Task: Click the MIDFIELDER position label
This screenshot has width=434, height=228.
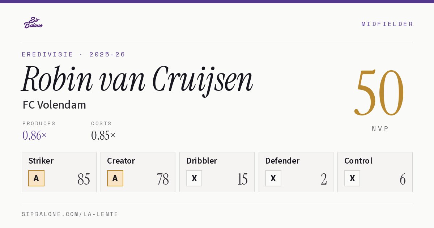Action: point(387,24)
